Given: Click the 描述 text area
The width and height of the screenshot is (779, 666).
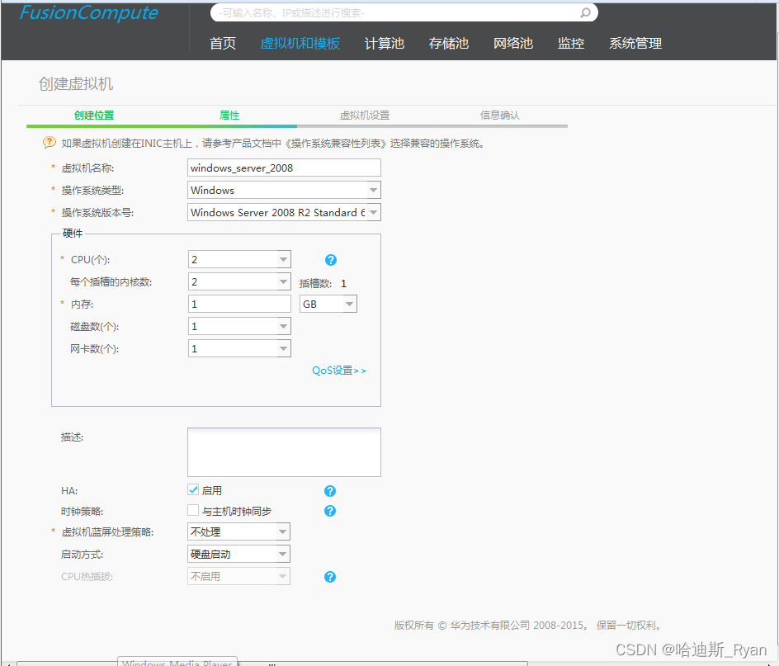Looking at the screenshot, I should [x=284, y=452].
